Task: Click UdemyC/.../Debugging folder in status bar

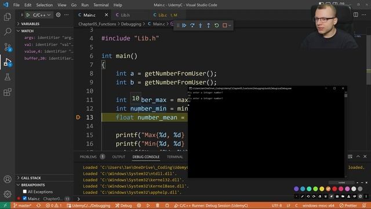Action: click(x=89, y=206)
